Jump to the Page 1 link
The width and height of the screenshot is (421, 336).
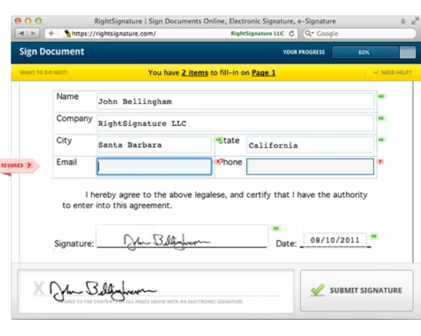click(x=263, y=73)
